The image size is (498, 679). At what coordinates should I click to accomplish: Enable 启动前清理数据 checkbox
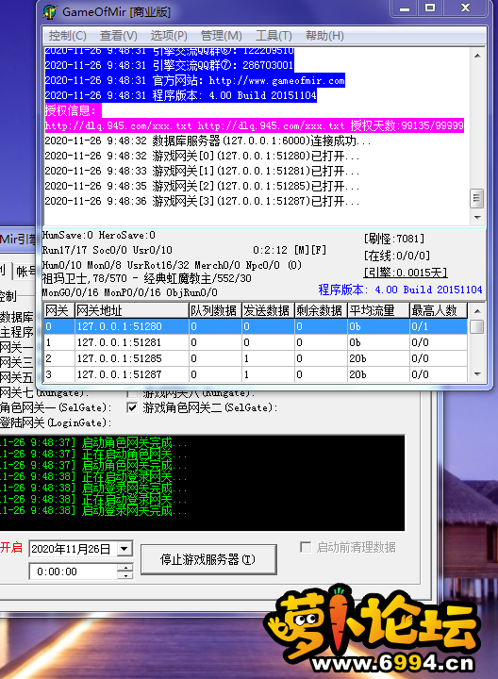[306, 547]
